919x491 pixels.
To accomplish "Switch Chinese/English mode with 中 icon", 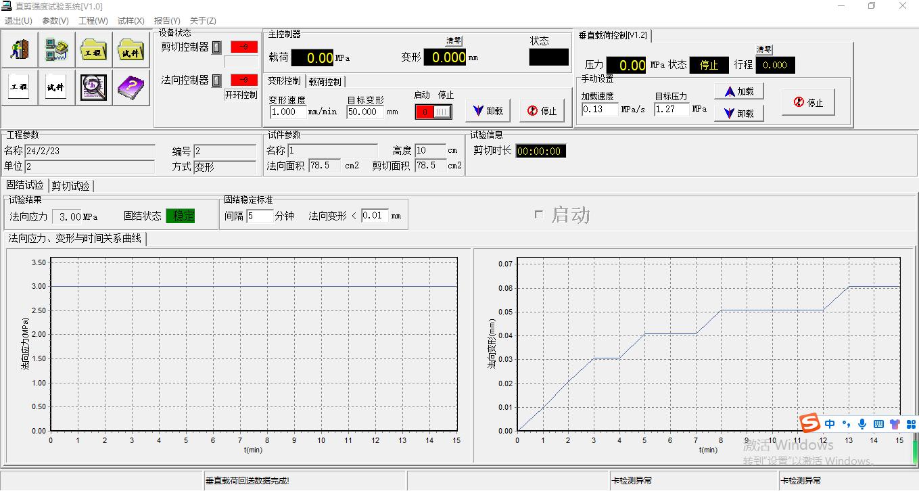I will pos(830,424).
